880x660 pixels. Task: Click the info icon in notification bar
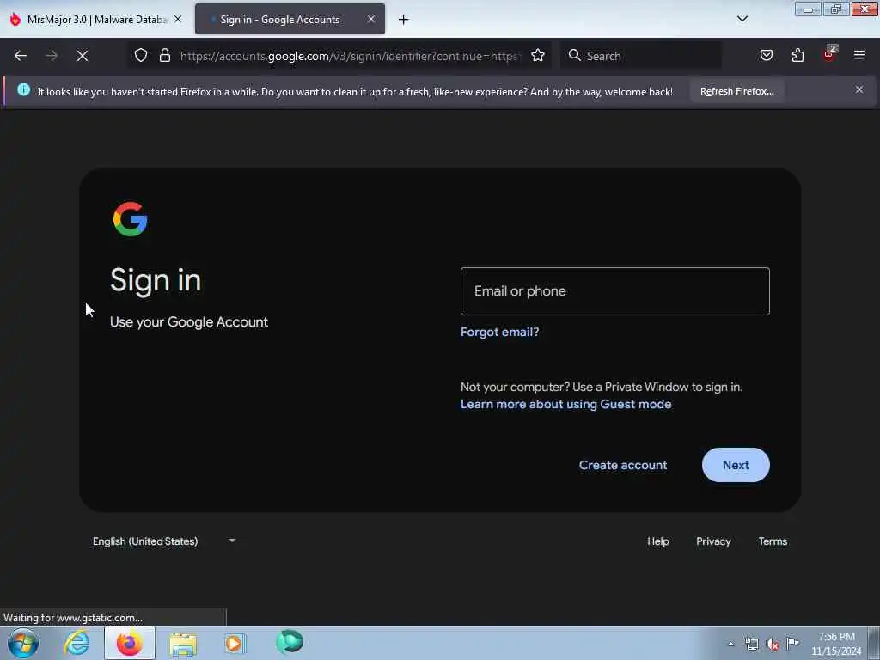point(23,89)
